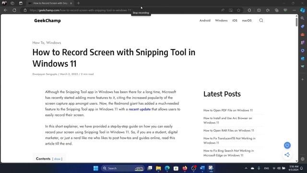Image resolution: width=307 pixels, height=173 pixels.
Task: Open sidebar Search tool
Action: pyautogui.click(x=303, y=18)
